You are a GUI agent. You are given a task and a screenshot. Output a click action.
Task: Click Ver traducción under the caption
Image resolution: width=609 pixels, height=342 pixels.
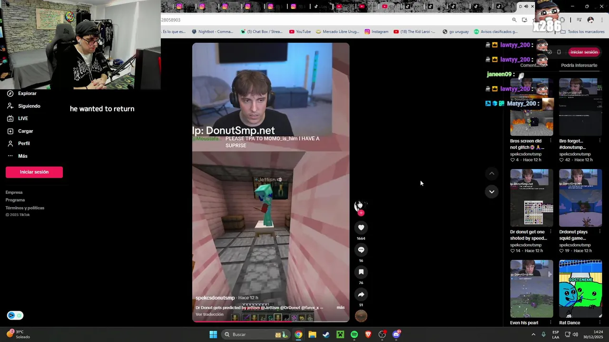click(x=209, y=314)
